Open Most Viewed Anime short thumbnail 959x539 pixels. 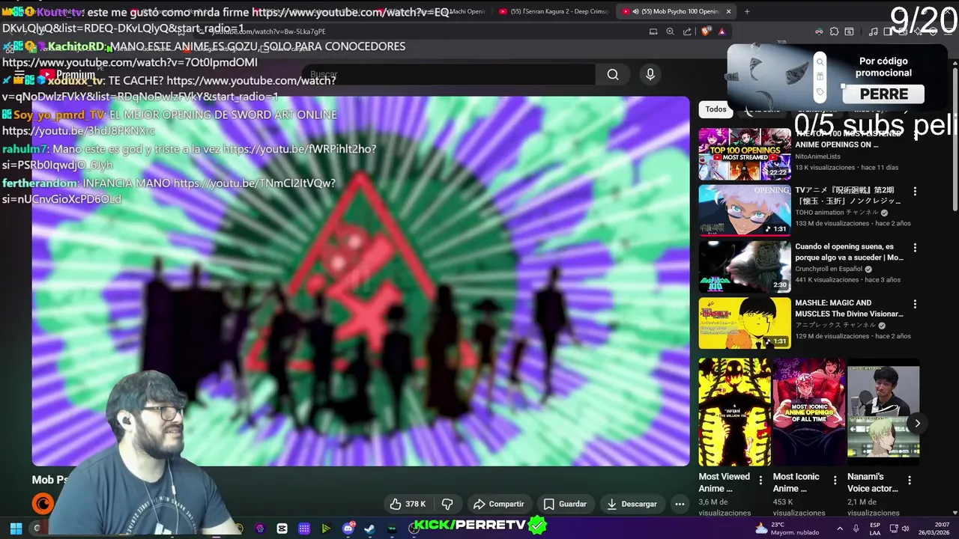[x=734, y=412]
